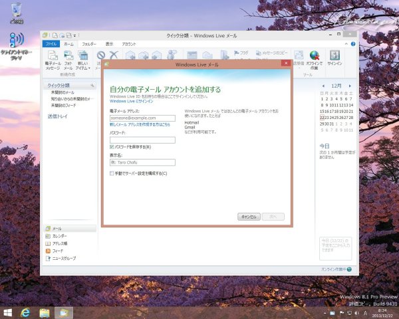This screenshot has height=319, width=399.
Task: Click the disabled Next button in the dialog
Action: (273, 217)
